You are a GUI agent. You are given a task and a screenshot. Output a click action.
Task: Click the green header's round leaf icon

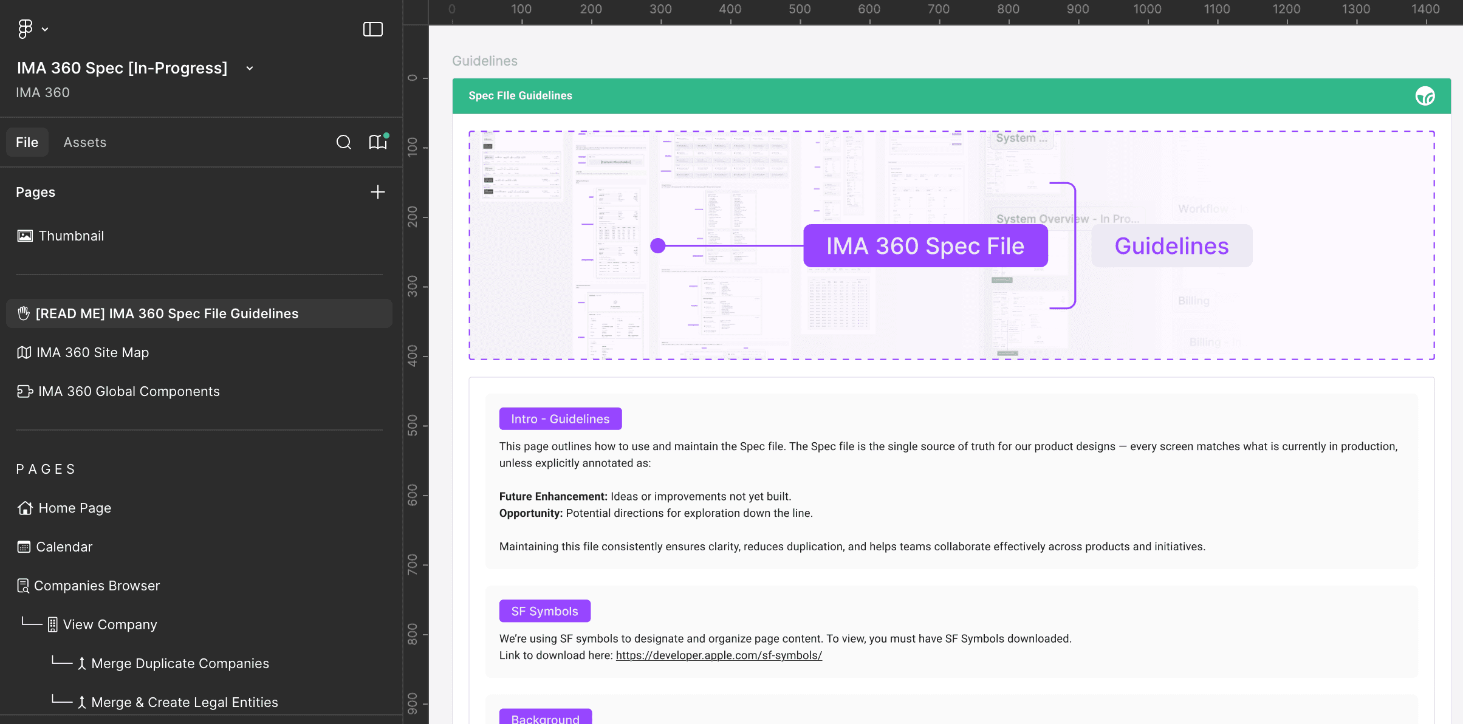(1425, 96)
